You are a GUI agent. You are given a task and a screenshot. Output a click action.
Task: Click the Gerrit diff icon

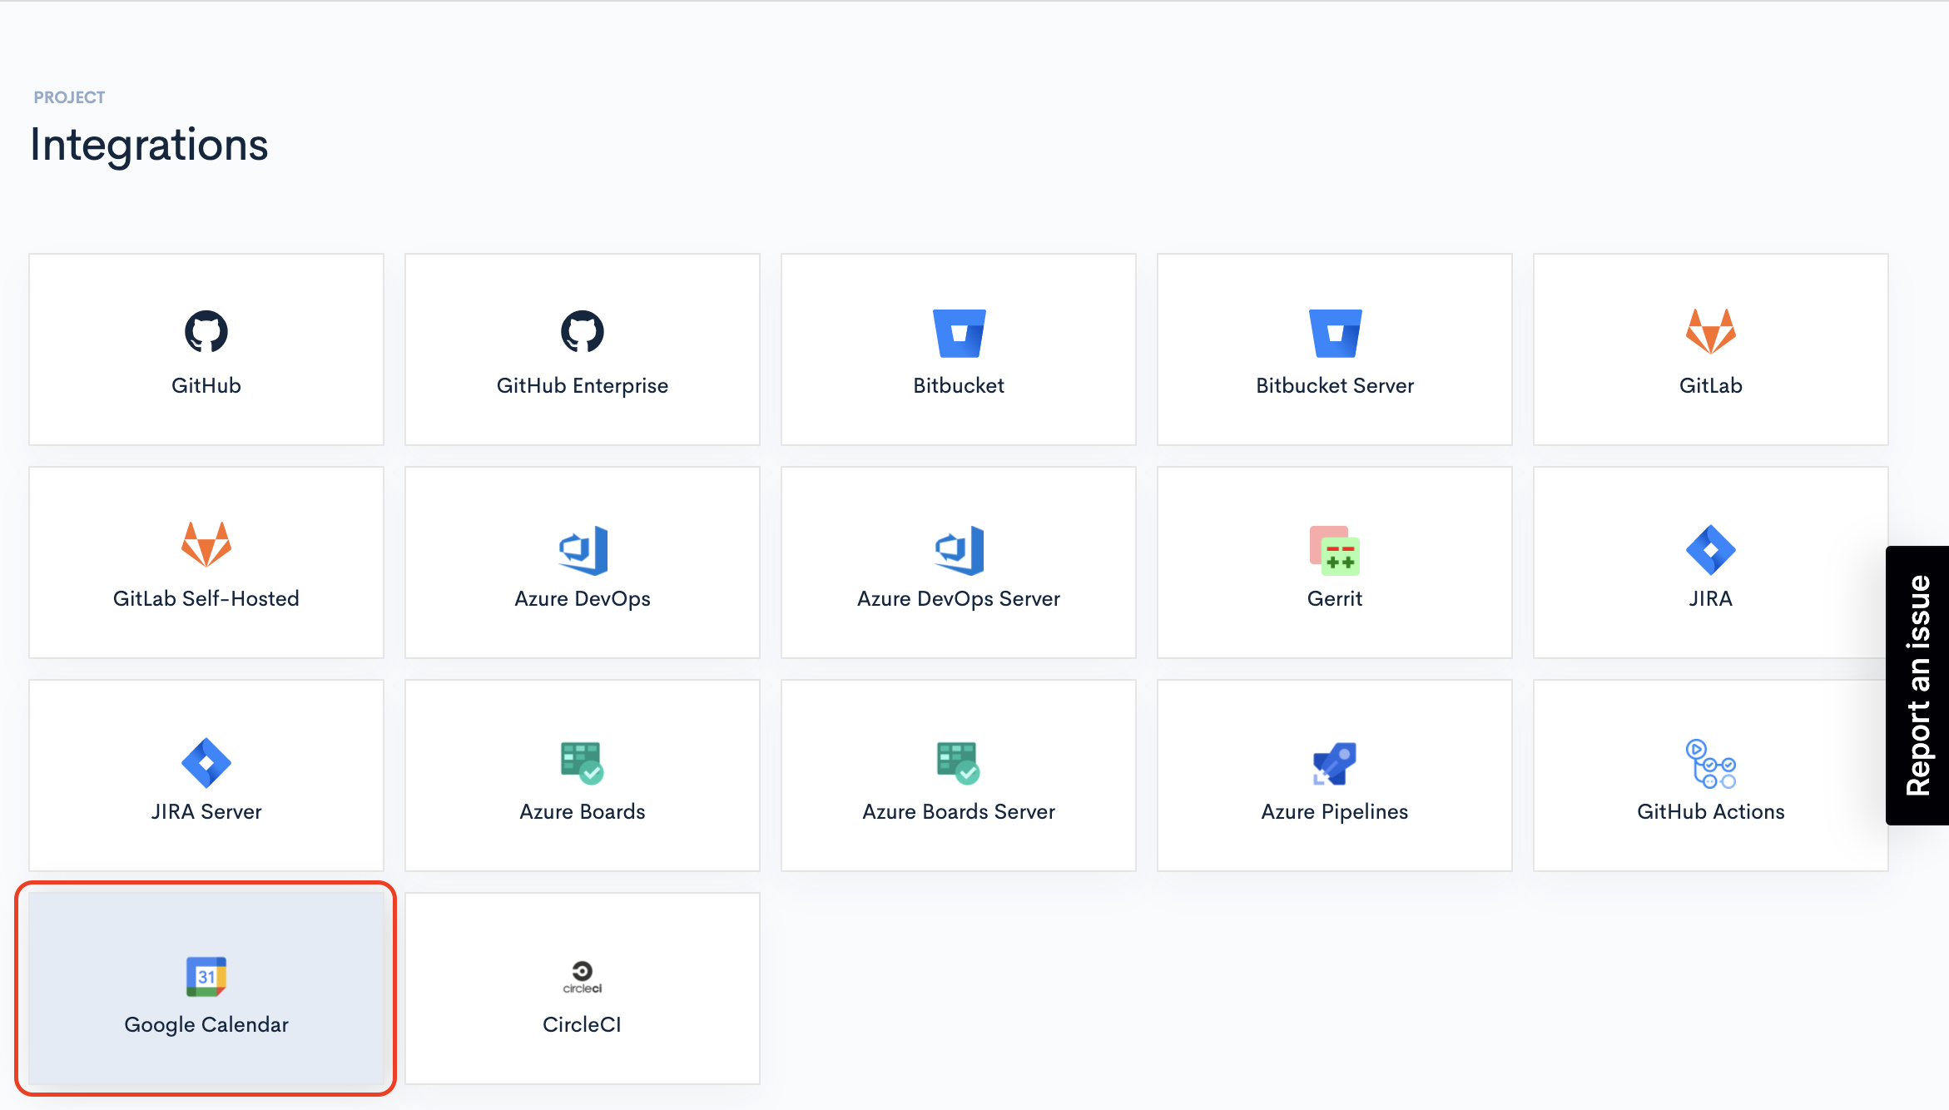pyautogui.click(x=1335, y=550)
